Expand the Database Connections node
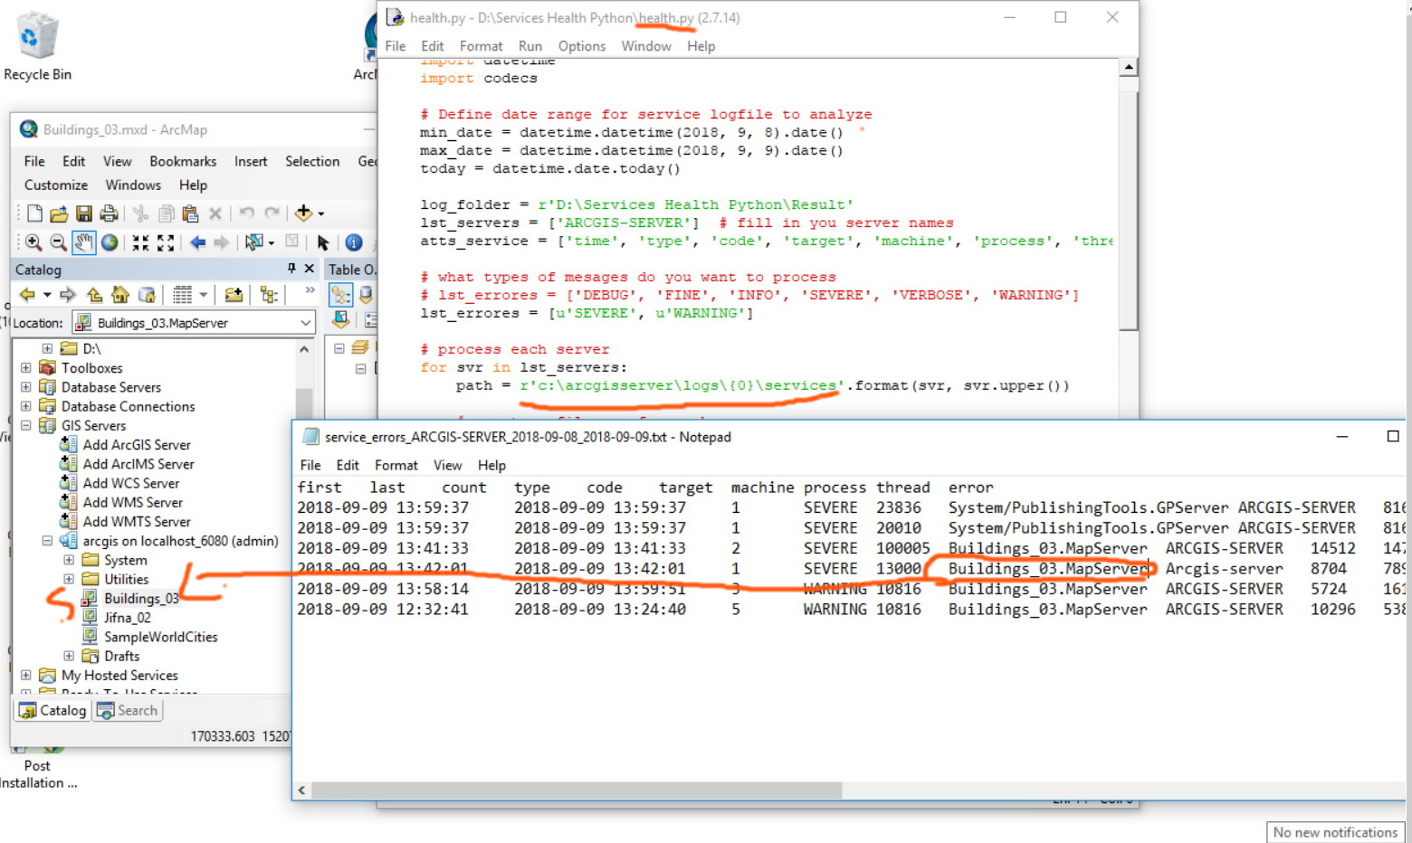 pyautogui.click(x=25, y=406)
